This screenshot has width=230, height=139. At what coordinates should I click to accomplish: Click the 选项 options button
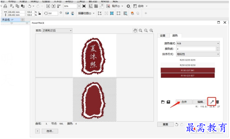pyautogui.click(x=50, y=131)
